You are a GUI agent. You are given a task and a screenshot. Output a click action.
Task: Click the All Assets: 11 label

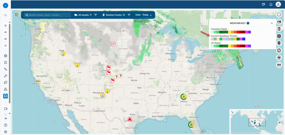[x=85, y=15]
